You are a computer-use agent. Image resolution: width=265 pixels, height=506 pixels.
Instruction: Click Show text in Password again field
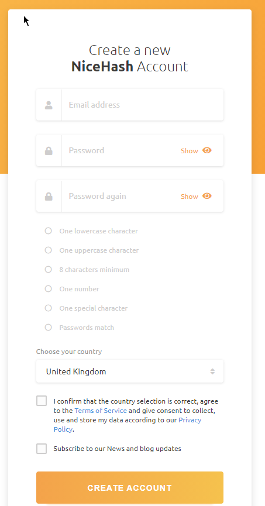point(190,197)
